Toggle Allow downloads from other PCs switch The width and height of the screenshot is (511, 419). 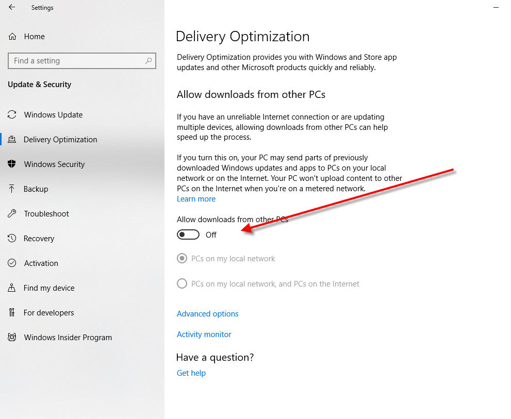coord(188,235)
